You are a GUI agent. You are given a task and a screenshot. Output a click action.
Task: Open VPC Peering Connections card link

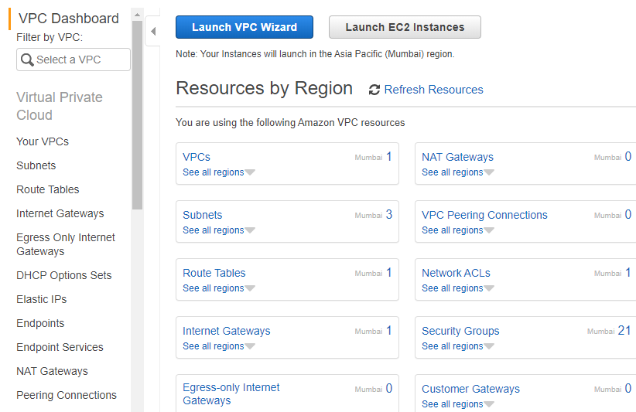click(x=484, y=215)
